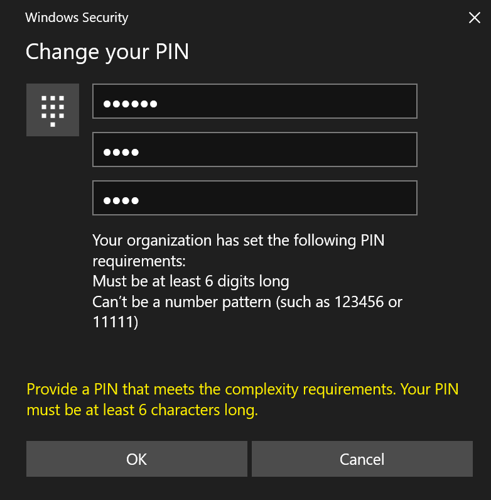The image size is (491, 500).
Task: Click the yellow complexity requirements warning
Action: tap(242, 389)
